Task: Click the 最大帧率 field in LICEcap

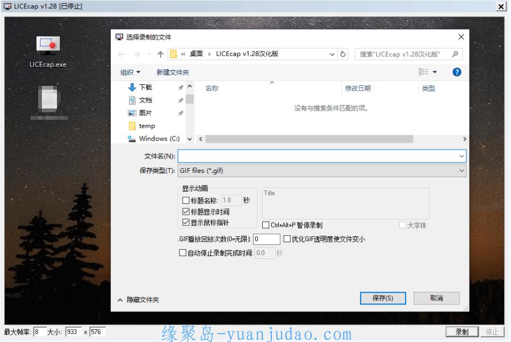Action: (x=40, y=332)
